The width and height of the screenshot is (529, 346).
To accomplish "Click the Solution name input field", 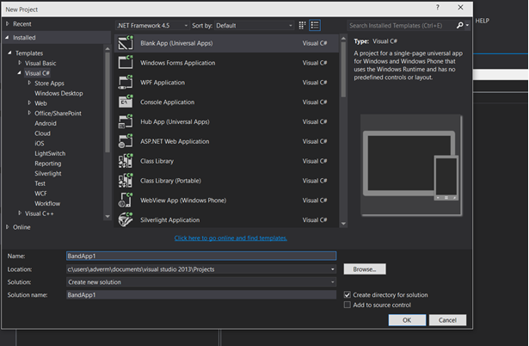I will pyautogui.click(x=201, y=294).
